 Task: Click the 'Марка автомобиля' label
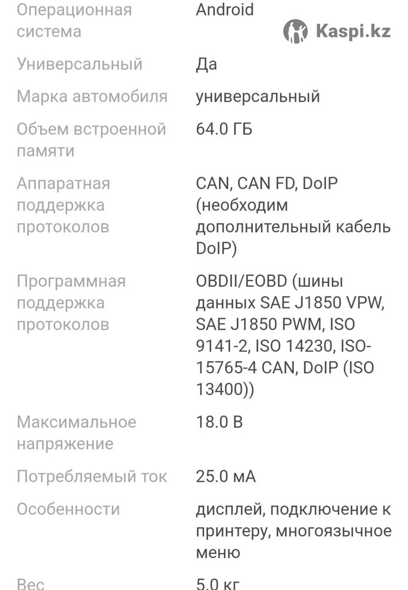click(92, 96)
